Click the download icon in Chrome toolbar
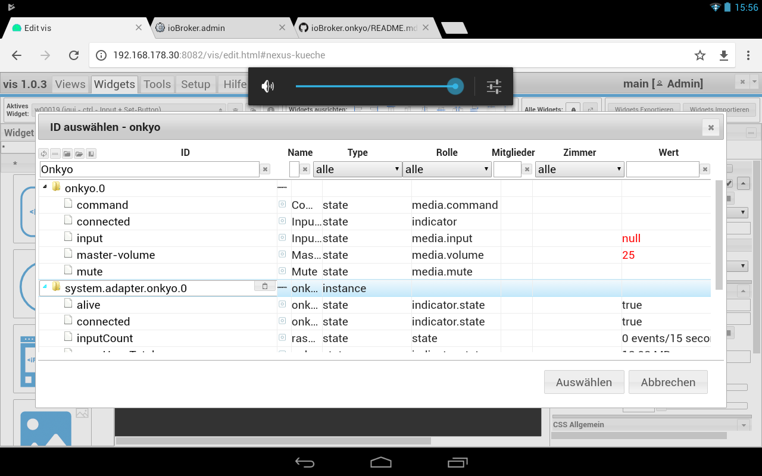Screen dimensions: 762x476 click(724, 55)
